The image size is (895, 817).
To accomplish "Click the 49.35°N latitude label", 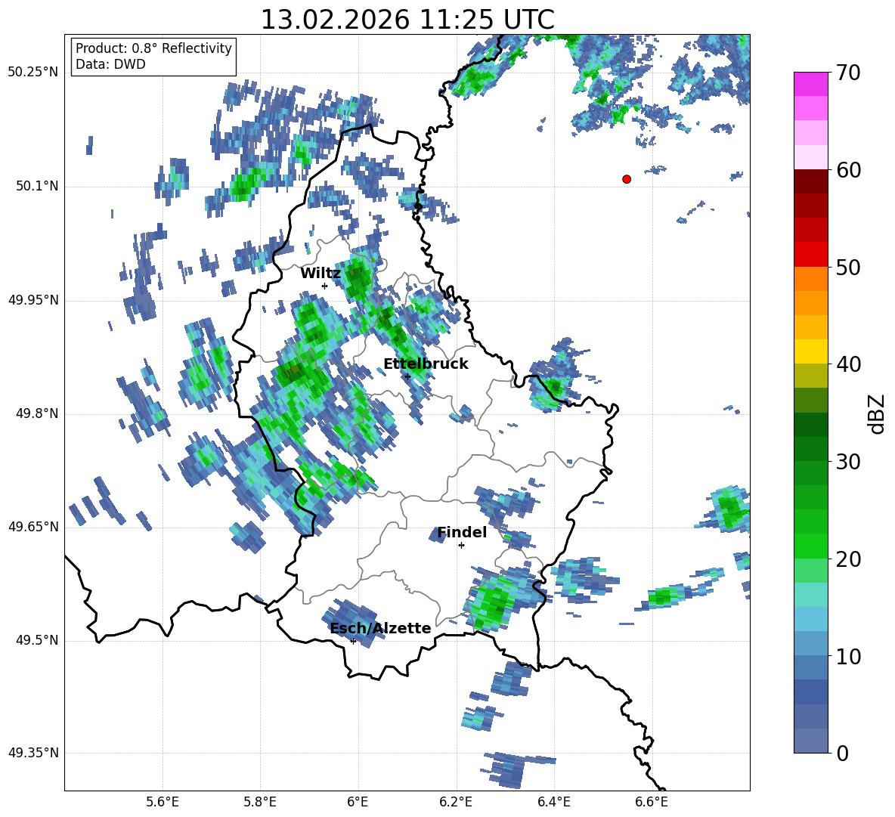I will click(x=33, y=753).
